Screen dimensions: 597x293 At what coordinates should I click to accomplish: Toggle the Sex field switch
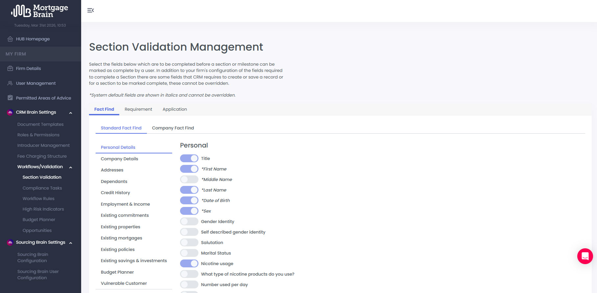[x=189, y=211]
